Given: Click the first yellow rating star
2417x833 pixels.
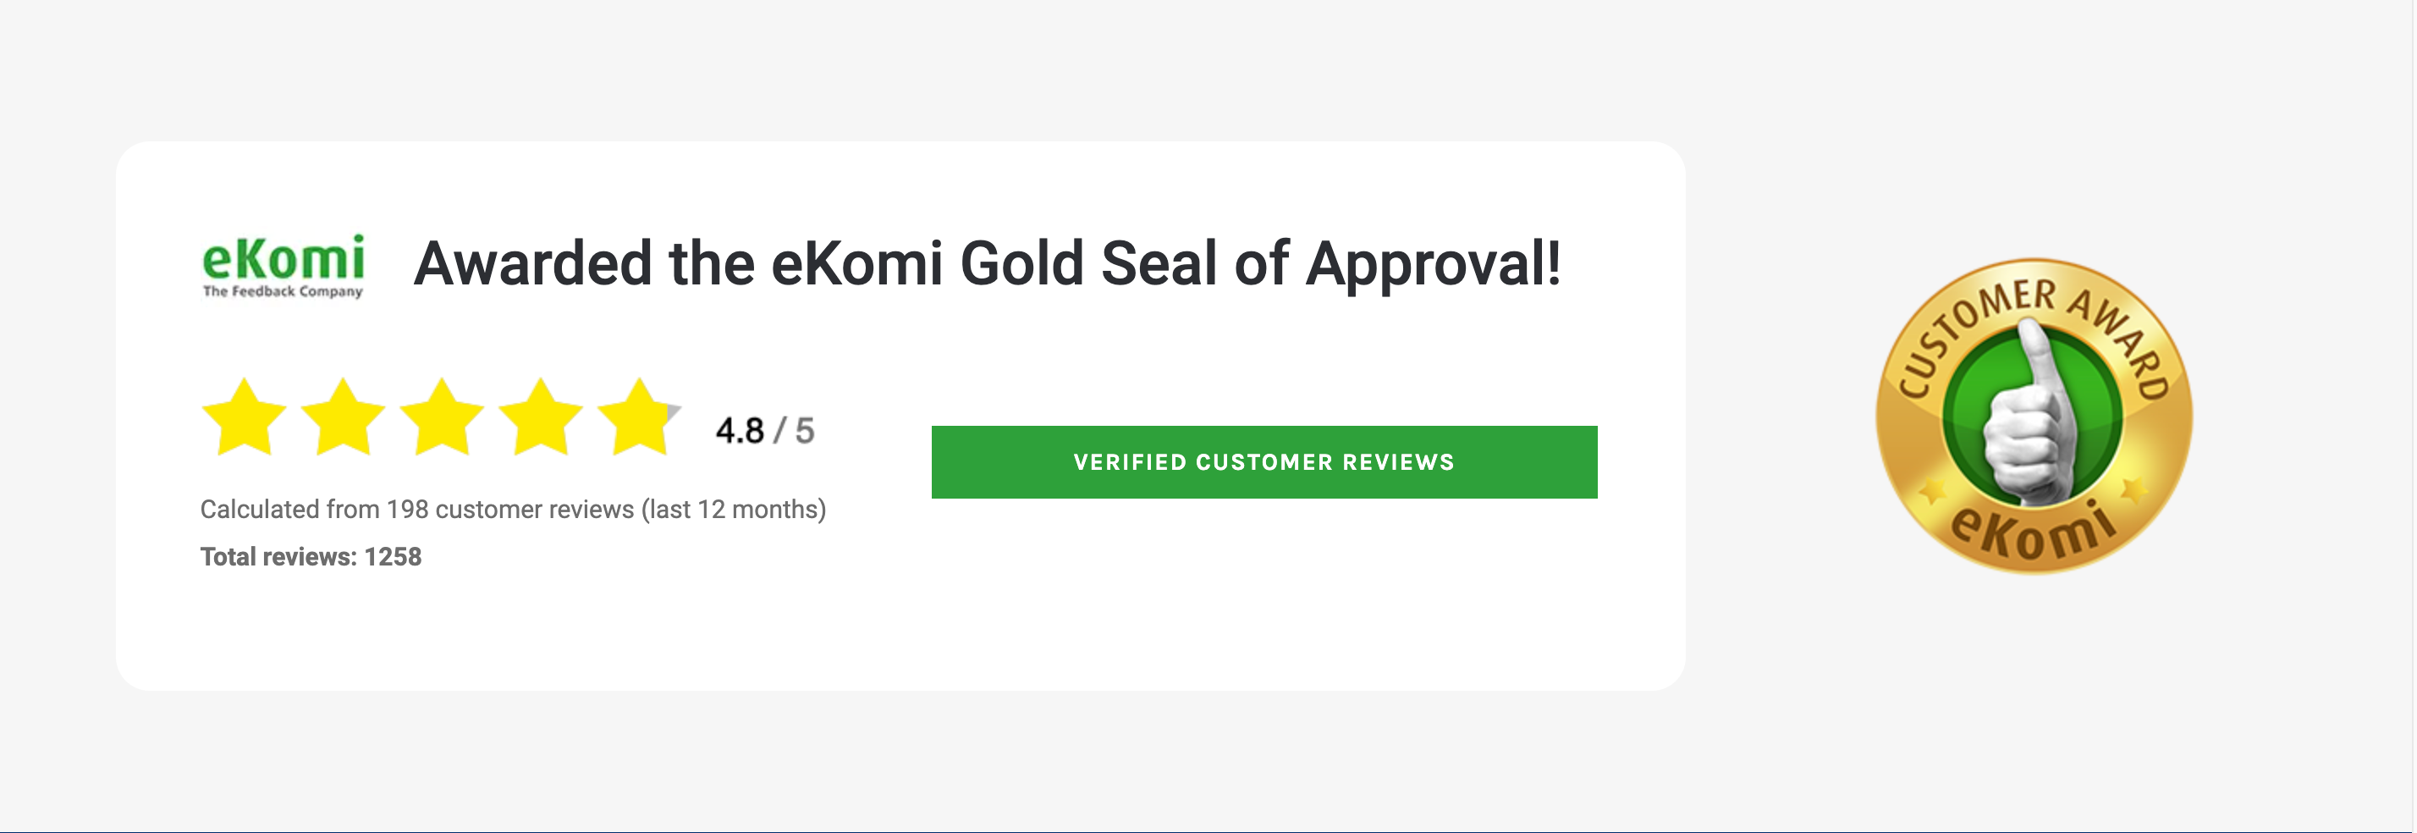Looking at the screenshot, I should [244, 418].
